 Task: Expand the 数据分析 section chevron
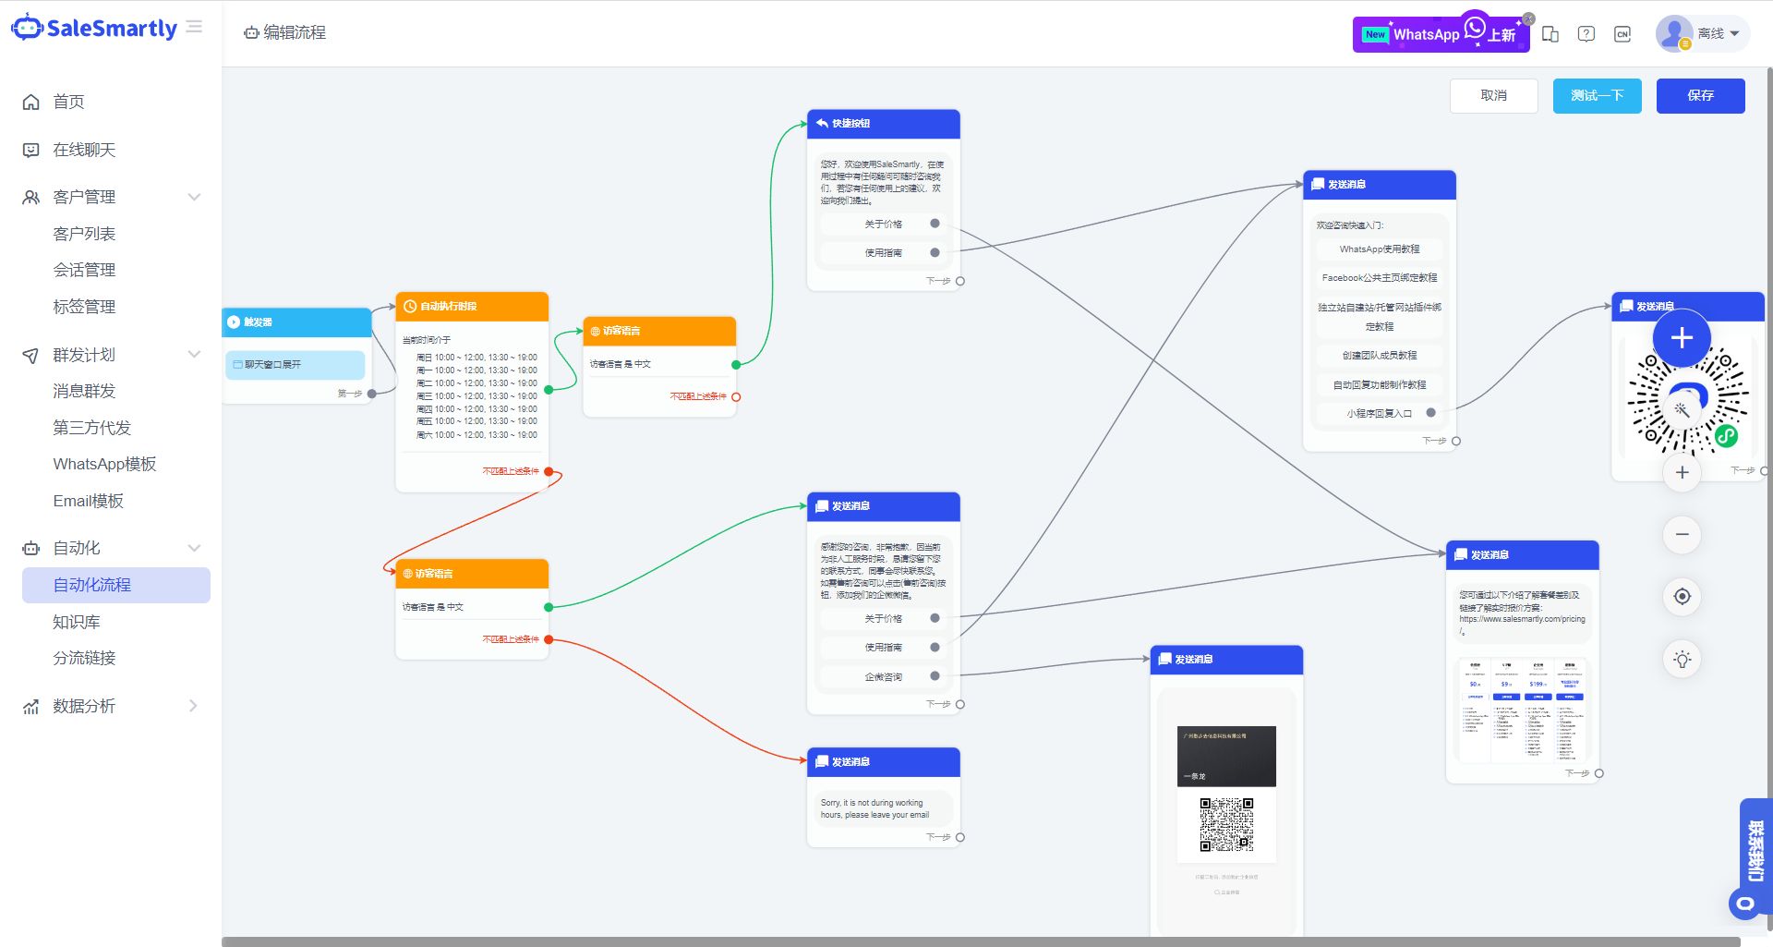coord(194,706)
